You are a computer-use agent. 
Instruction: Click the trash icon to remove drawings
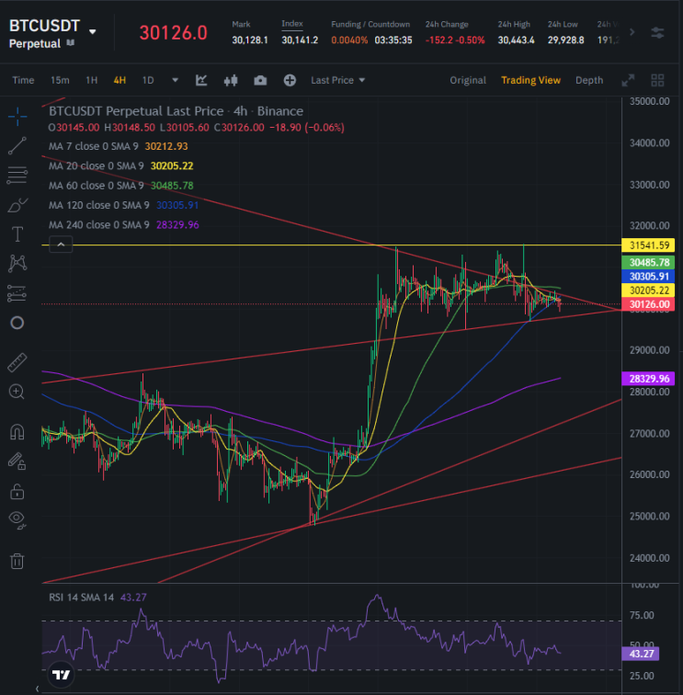click(17, 561)
